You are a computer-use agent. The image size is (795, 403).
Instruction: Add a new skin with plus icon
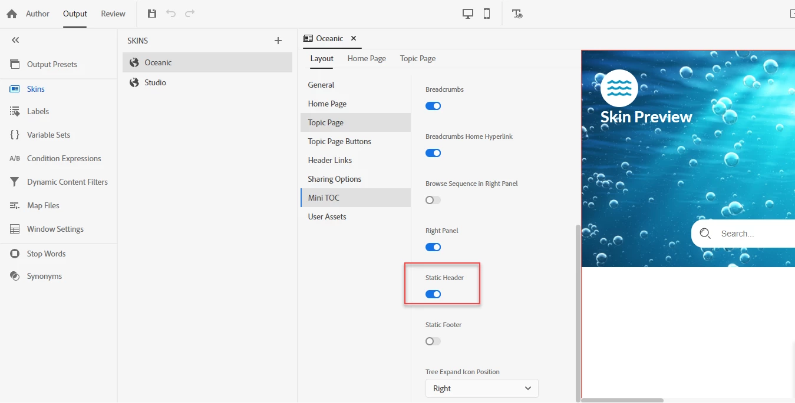pos(278,41)
